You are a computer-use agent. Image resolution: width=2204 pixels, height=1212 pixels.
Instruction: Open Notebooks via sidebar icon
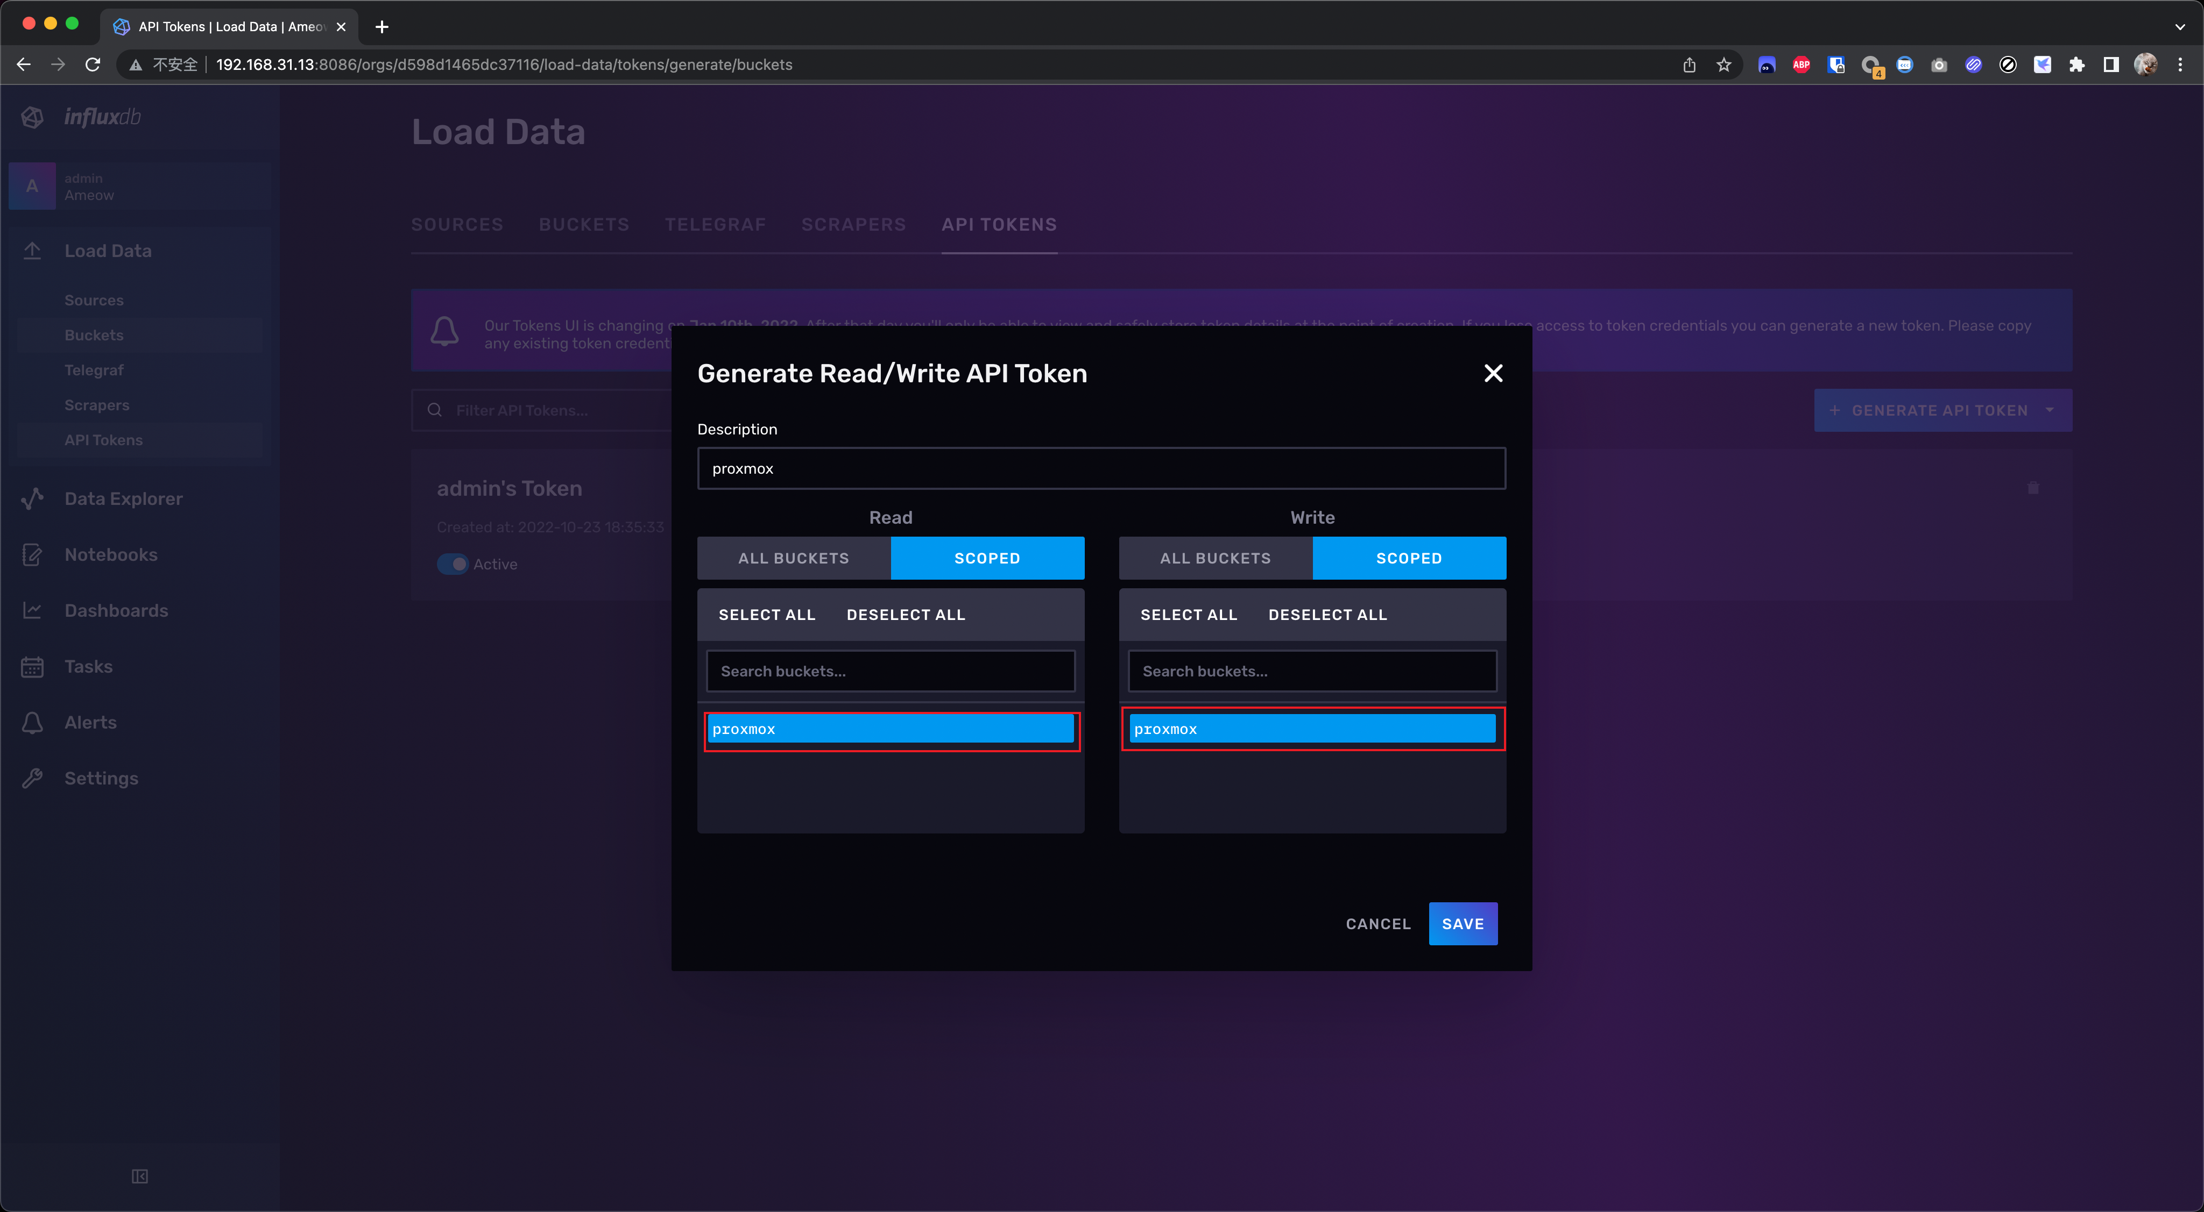(32, 555)
